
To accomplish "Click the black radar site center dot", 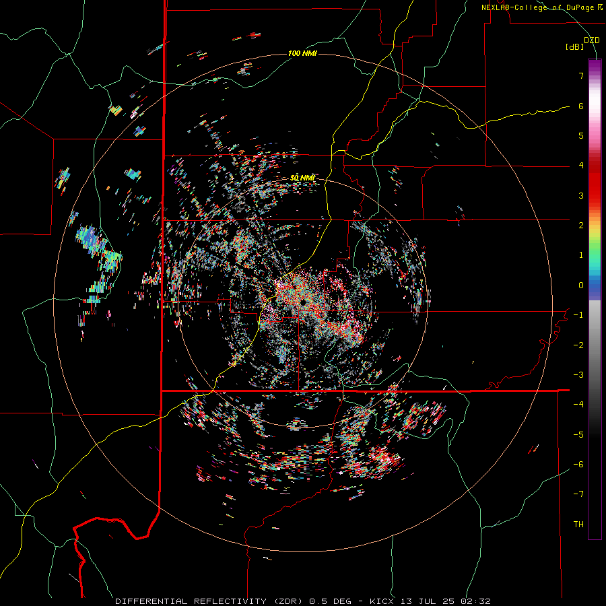I will [304, 302].
